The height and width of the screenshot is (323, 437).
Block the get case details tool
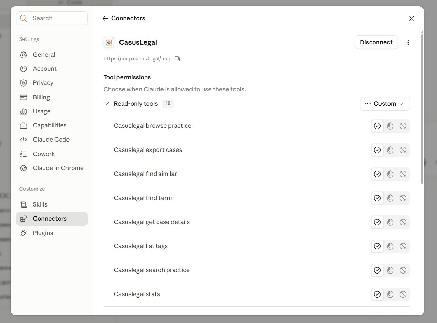point(403,222)
